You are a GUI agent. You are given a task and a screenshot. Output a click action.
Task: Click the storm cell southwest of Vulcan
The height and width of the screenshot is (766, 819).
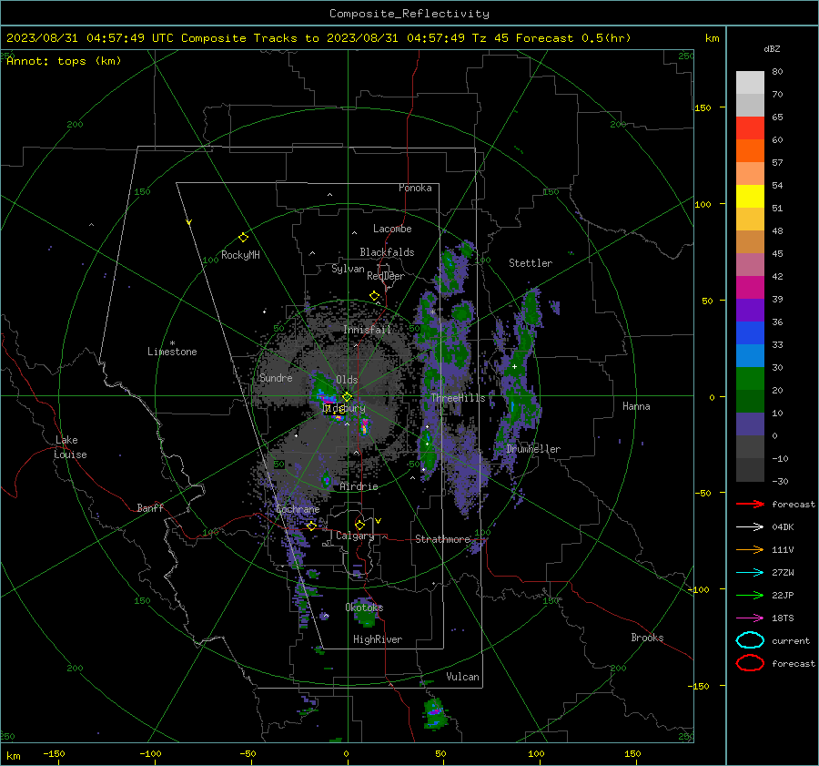pos(434,712)
